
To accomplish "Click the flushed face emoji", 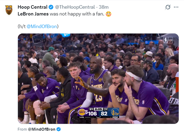I will 109,14.
